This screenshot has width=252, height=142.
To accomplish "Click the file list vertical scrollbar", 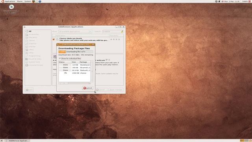I will coord(92,71).
